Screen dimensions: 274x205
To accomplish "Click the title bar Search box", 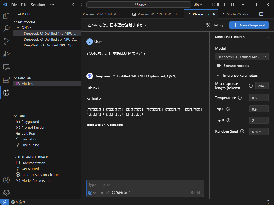I will [138, 5].
